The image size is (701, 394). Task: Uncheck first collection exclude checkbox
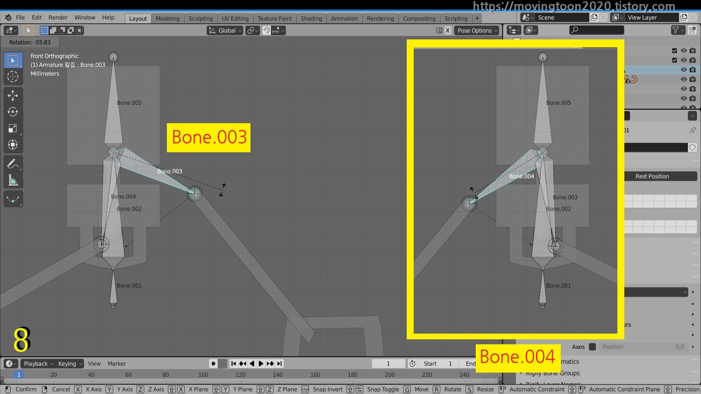(x=675, y=51)
